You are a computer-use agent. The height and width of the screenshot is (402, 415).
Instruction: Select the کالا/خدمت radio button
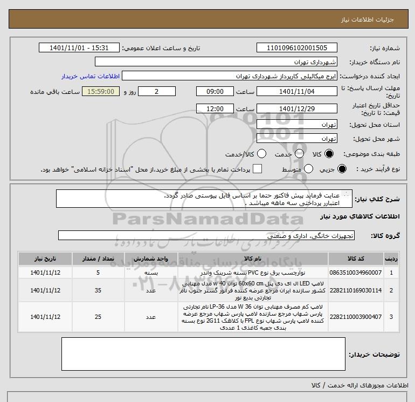[x=261, y=154]
